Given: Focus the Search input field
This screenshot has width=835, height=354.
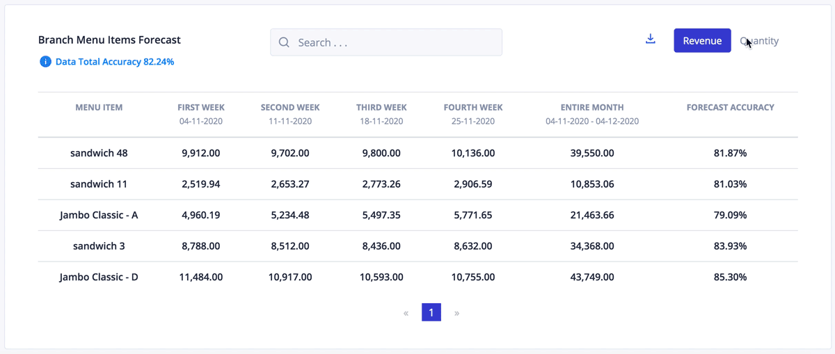Looking at the screenshot, I should (386, 42).
